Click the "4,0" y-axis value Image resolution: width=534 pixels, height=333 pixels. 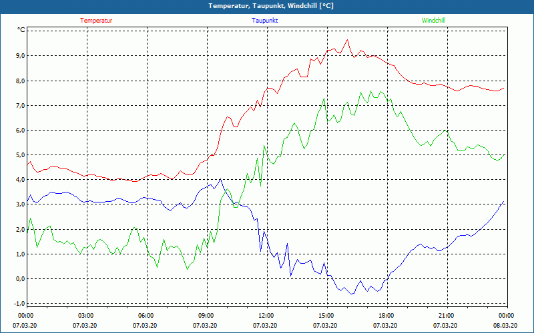click(21, 179)
